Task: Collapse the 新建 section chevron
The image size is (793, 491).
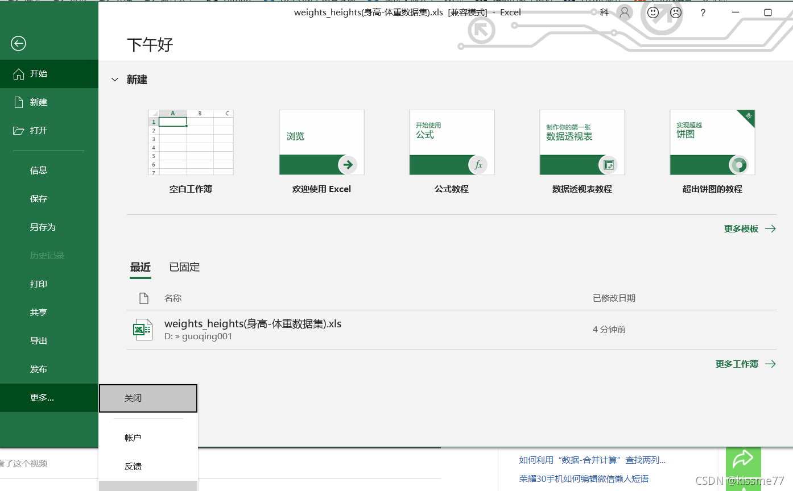Action: (115, 79)
